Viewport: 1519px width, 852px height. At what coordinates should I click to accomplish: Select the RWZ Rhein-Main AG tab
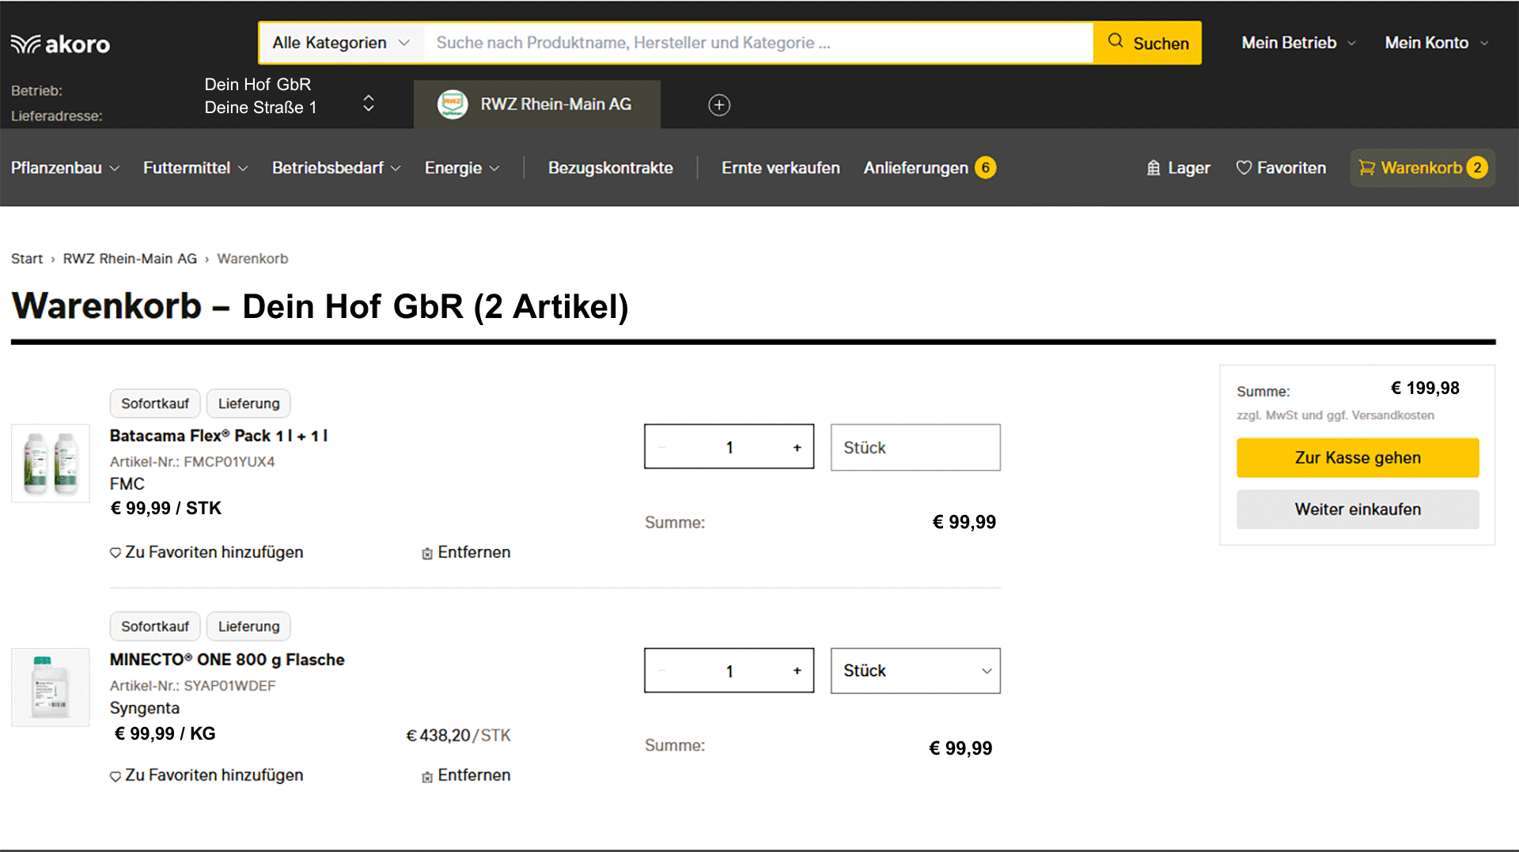point(536,104)
